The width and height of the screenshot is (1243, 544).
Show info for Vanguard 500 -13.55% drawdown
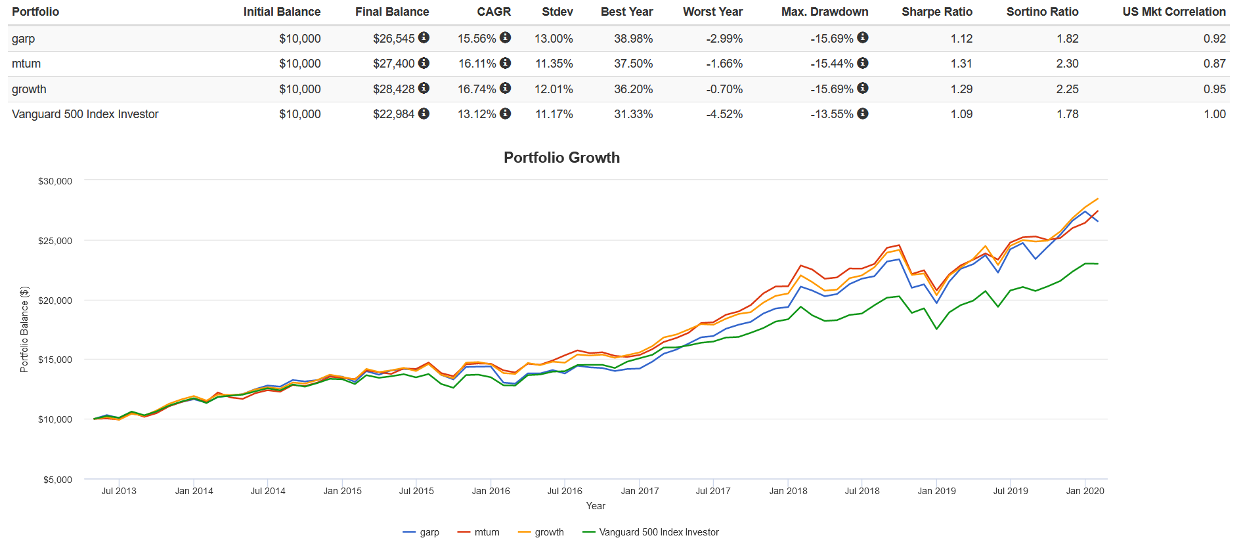863,114
